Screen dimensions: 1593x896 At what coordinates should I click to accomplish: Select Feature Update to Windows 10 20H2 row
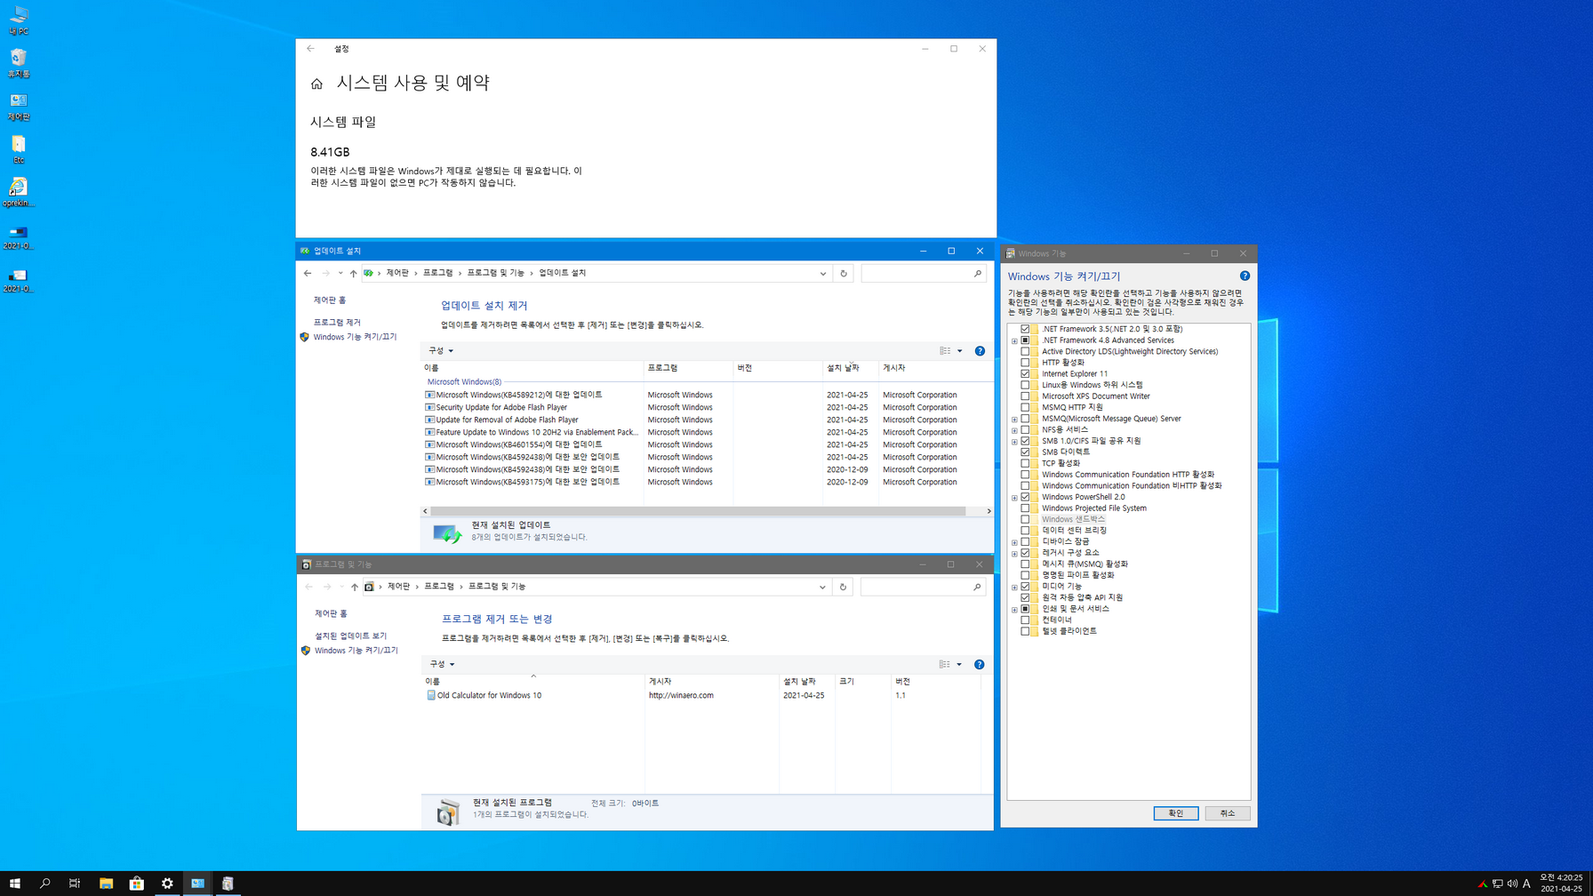(x=708, y=432)
